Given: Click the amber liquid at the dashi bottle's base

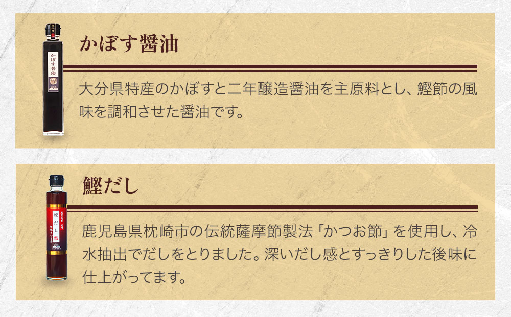Looking at the screenshot, I should coord(56,271).
